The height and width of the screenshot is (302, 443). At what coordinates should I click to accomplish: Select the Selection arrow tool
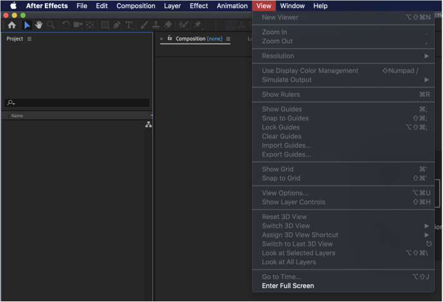click(x=27, y=25)
